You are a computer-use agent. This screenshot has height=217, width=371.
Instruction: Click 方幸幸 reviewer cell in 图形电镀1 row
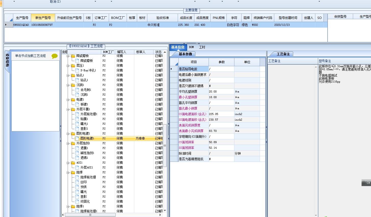[x=143, y=138]
